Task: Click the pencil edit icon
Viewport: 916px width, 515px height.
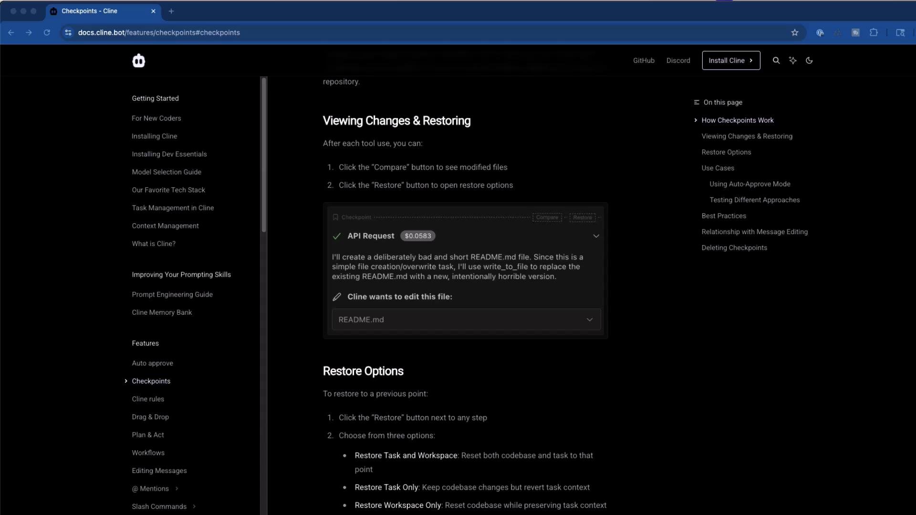Action: tap(337, 297)
